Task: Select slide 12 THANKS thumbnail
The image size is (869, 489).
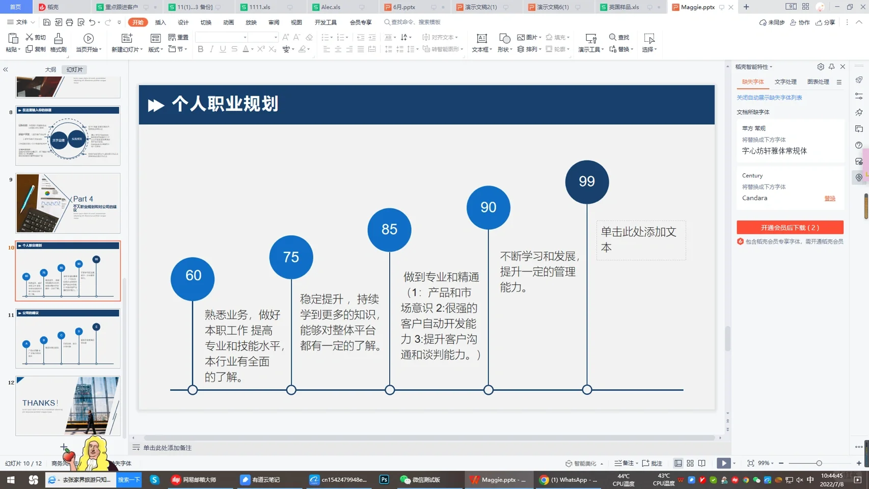Action: 68,406
